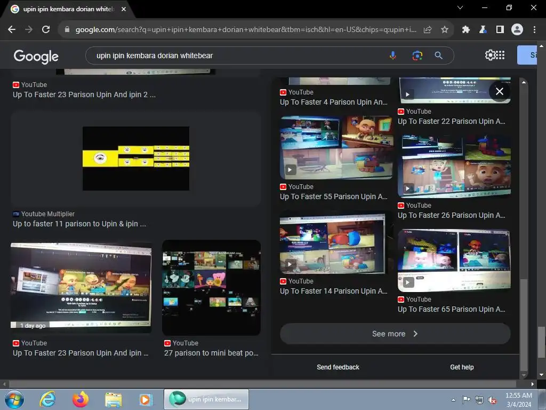This screenshot has height=410, width=546.
Task: Open Up to faster 11 parison title
Action: pos(79,224)
